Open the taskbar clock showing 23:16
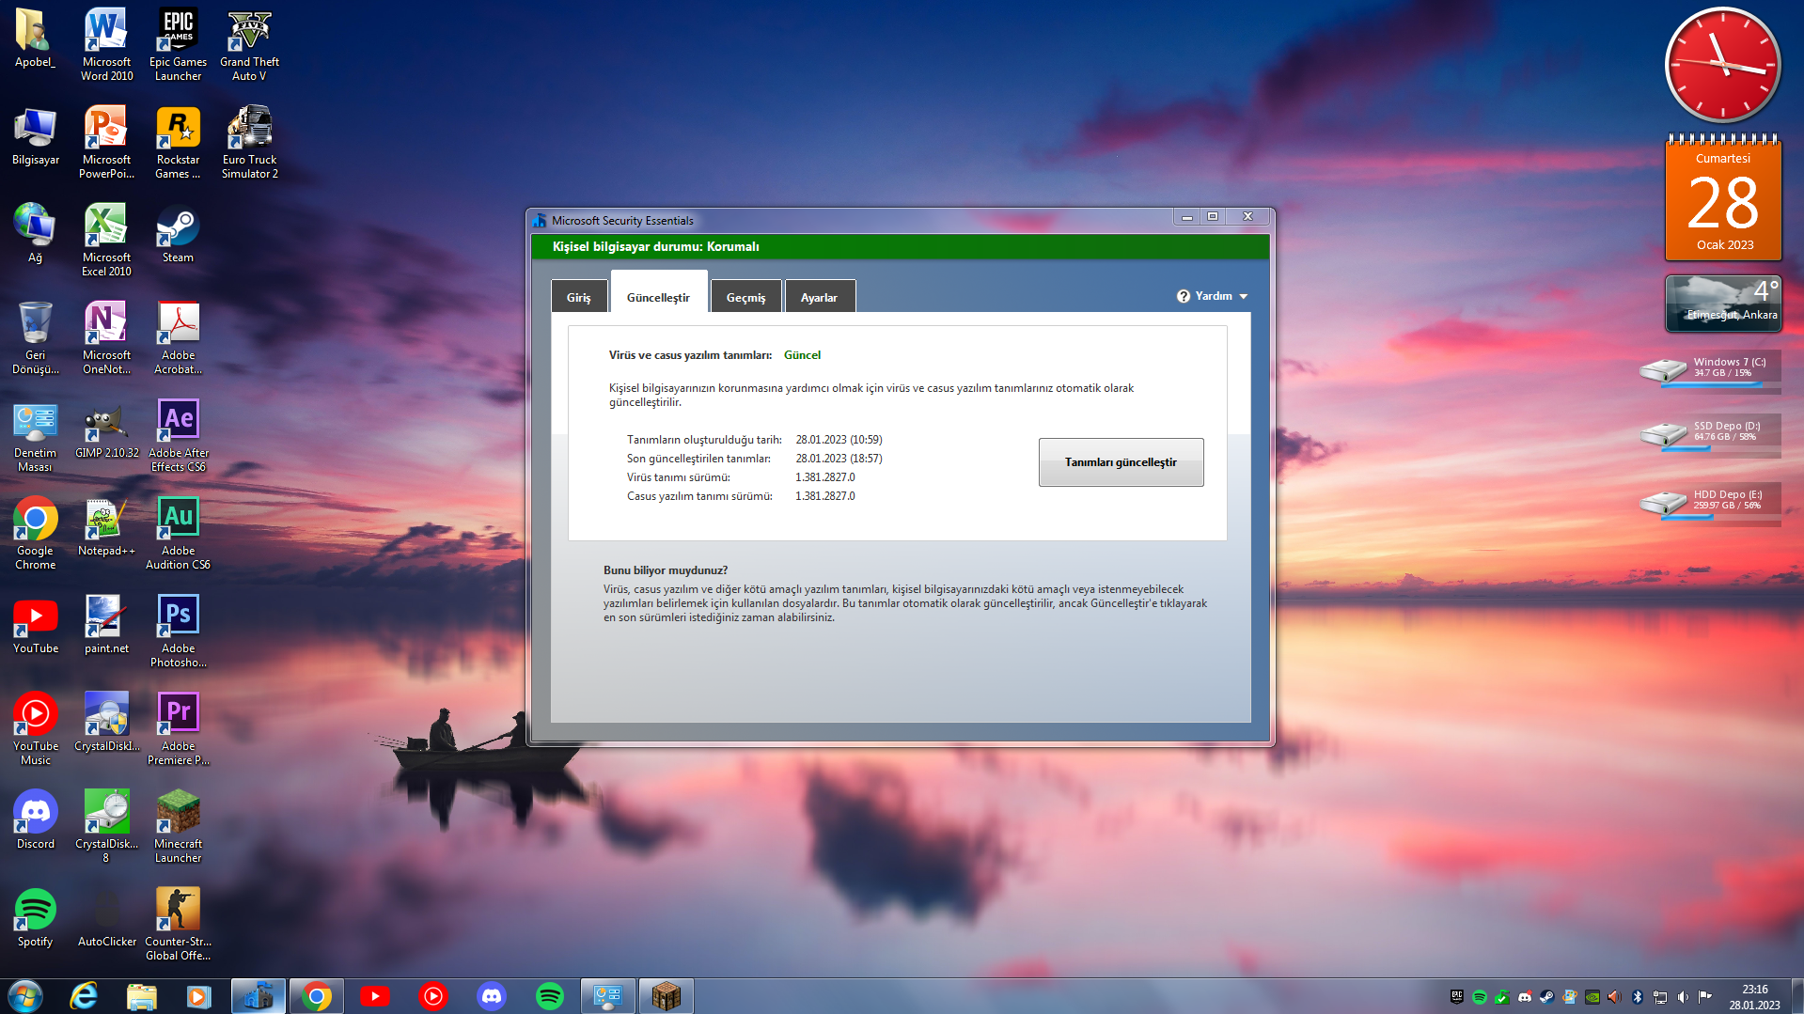The width and height of the screenshot is (1804, 1014). pyautogui.click(x=1754, y=996)
